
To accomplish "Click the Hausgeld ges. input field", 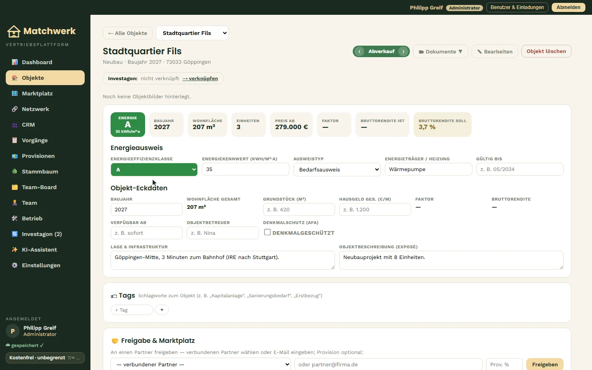I will click(x=375, y=210).
